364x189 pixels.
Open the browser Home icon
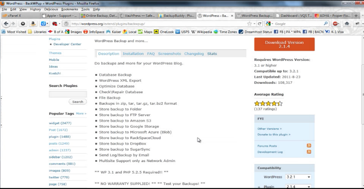pos(347,23)
